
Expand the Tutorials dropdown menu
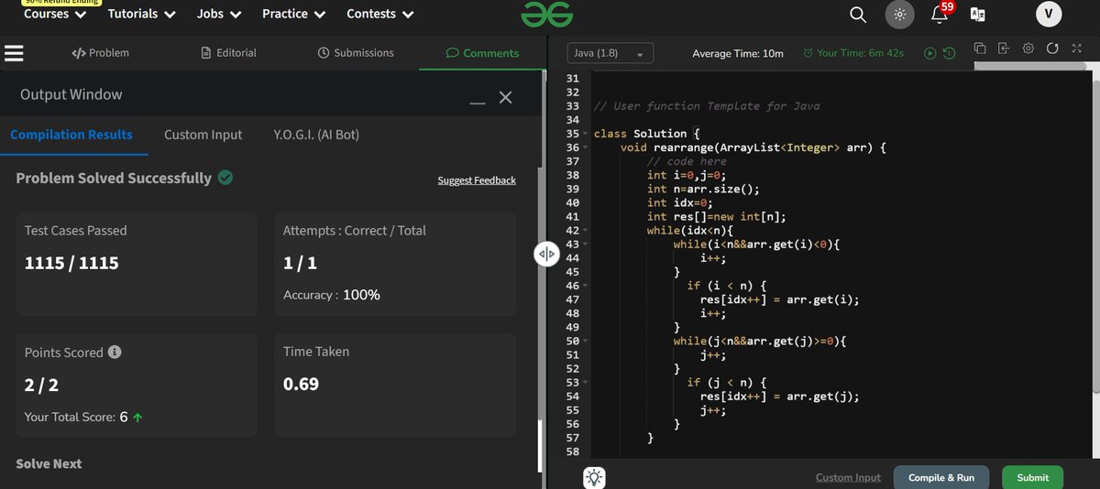pyautogui.click(x=142, y=14)
